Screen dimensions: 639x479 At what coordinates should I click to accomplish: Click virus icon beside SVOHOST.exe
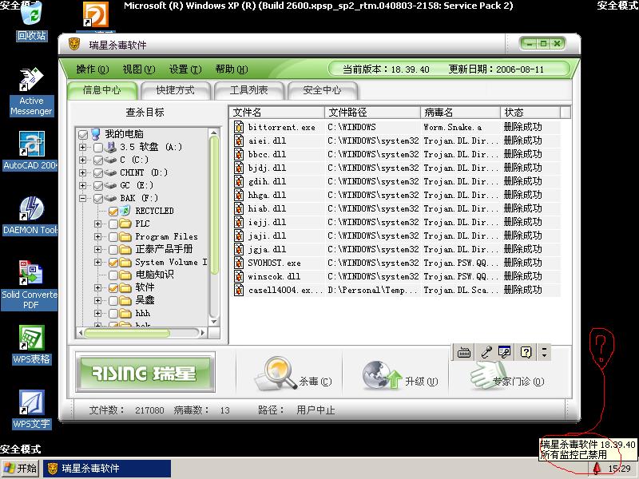[239, 263]
